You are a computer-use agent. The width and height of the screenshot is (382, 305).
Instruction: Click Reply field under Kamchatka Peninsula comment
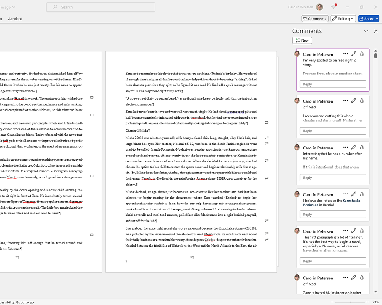coord(333,214)
